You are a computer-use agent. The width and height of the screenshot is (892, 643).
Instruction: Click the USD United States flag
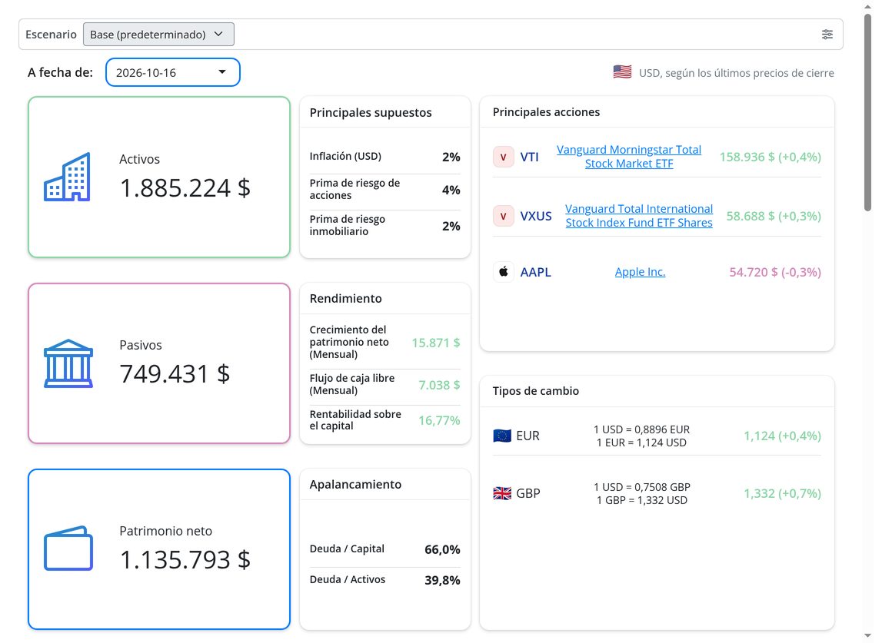(x=622, y=72)
